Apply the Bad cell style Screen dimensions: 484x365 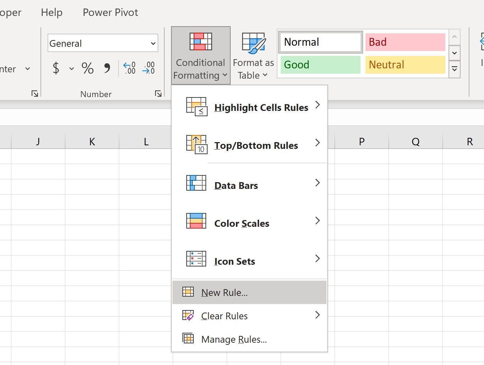coord(405,42)
